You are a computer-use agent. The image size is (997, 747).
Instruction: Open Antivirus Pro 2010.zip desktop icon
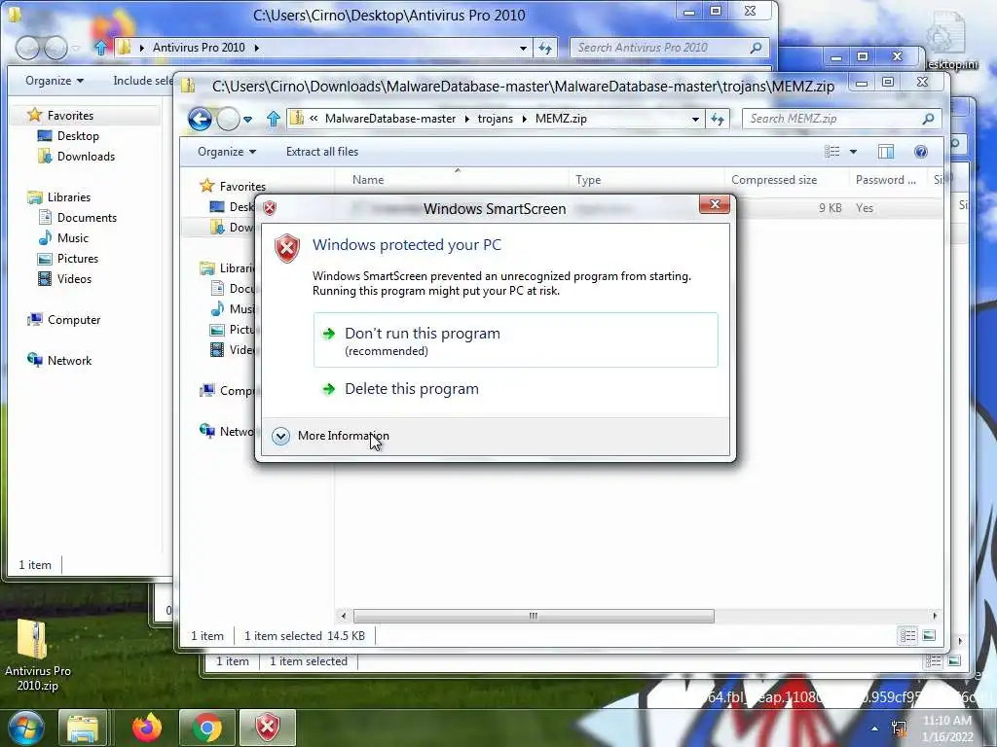[37, 655]
